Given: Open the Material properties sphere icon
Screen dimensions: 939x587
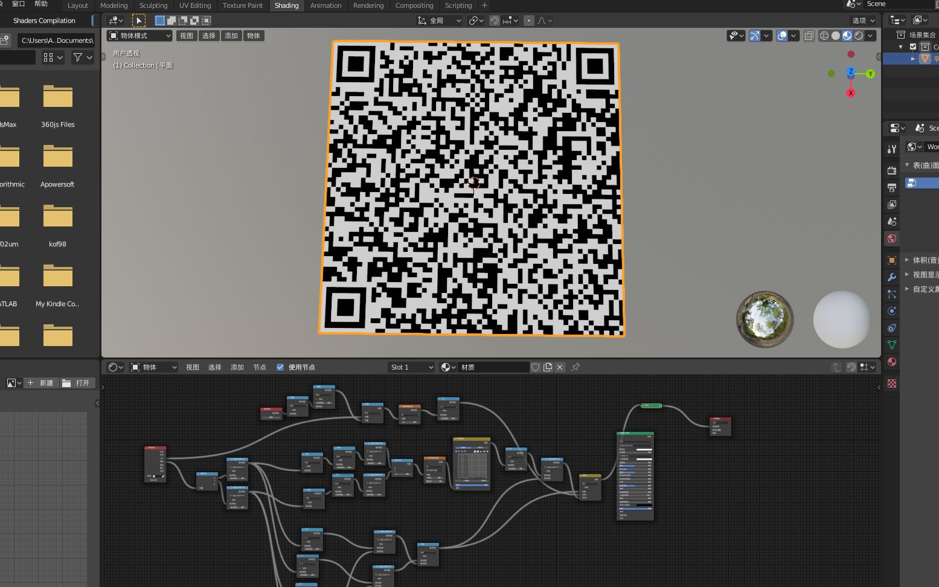Looking at the screenshot, I should [891, 362].
